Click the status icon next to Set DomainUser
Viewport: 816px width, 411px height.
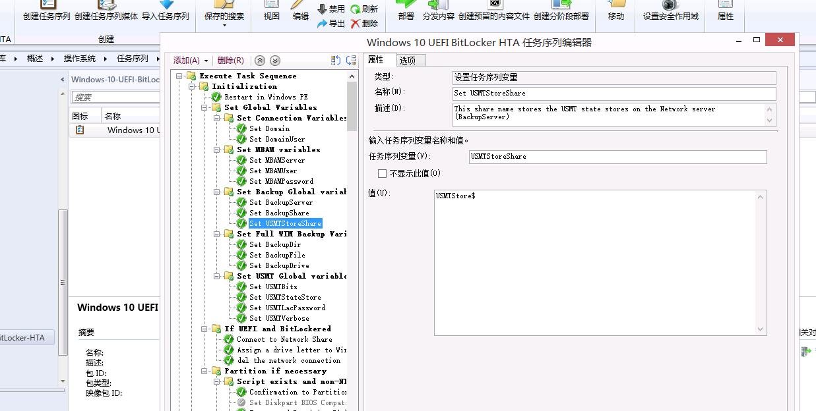[x=241, y=139]
